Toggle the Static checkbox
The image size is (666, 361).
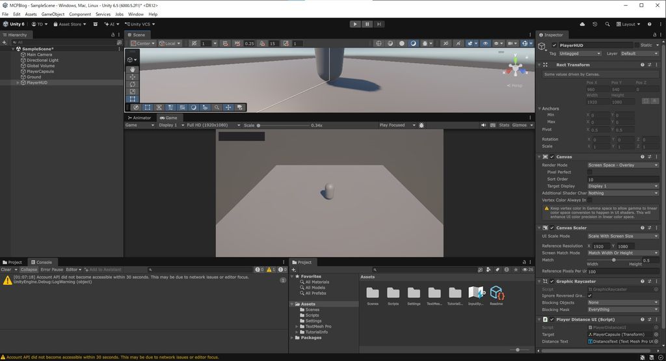[x=637, y=45]
